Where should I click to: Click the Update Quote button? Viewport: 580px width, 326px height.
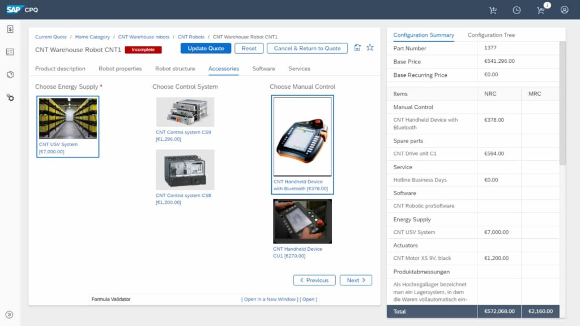pos(206,49)
